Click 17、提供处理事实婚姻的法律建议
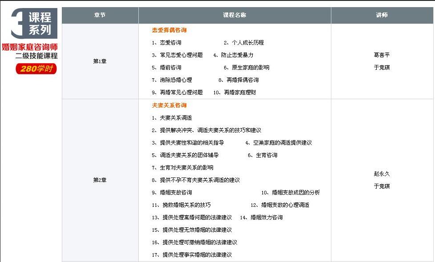 point(192,255)
